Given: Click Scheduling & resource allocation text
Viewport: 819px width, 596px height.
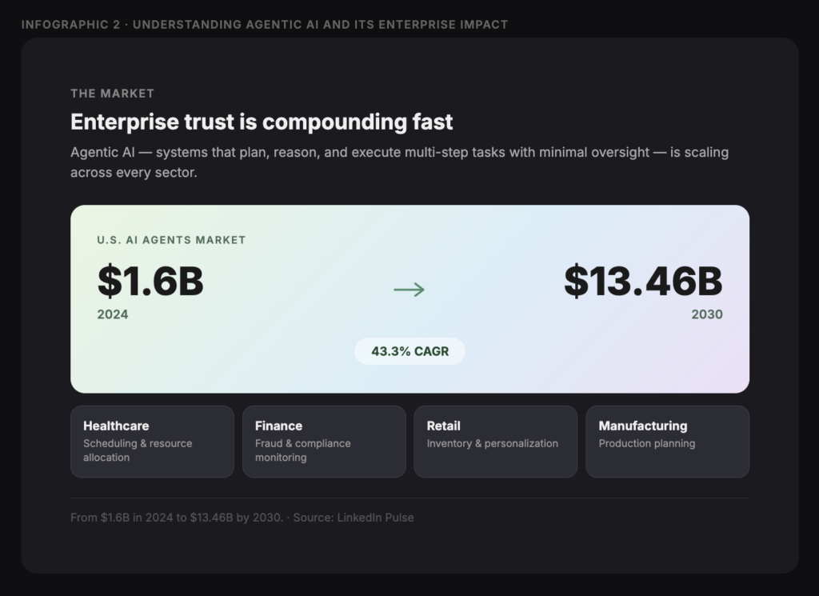Looking at the screenshot, I should coord(138,450).
